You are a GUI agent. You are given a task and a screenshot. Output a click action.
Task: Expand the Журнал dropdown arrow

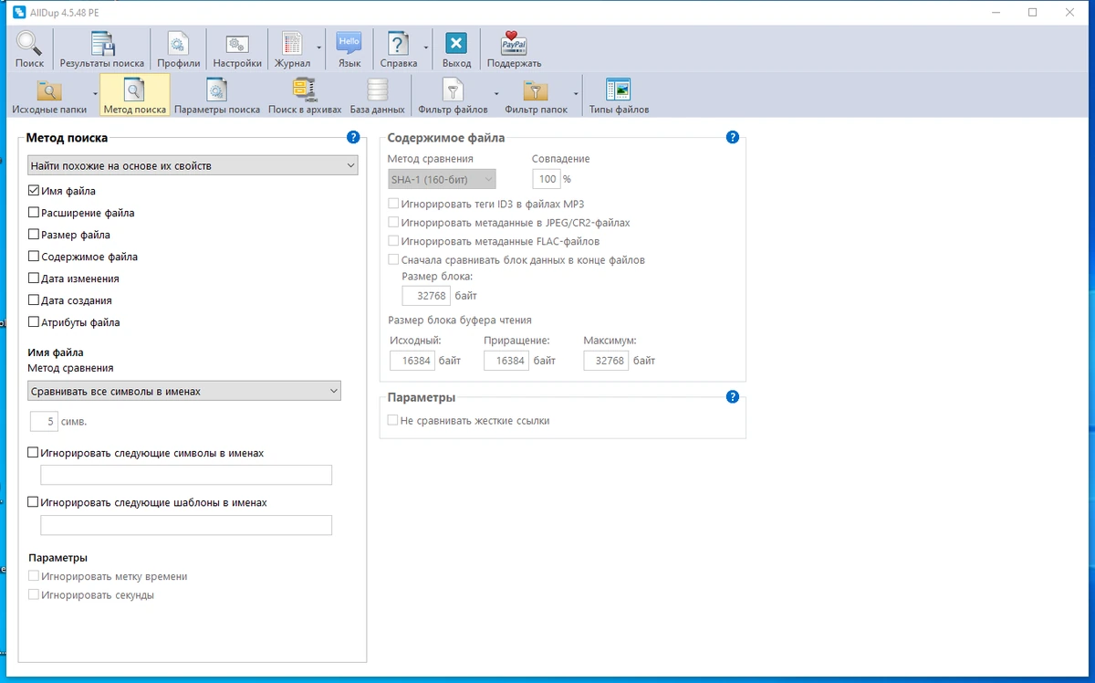click(x=318, y=47)
